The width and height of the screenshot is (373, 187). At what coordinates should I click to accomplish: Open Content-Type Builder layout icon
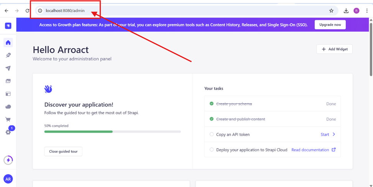click(x=8, y=94)
